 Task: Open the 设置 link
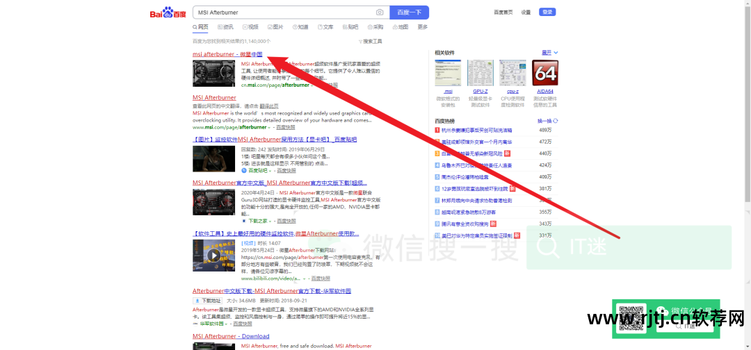[526, 12]
